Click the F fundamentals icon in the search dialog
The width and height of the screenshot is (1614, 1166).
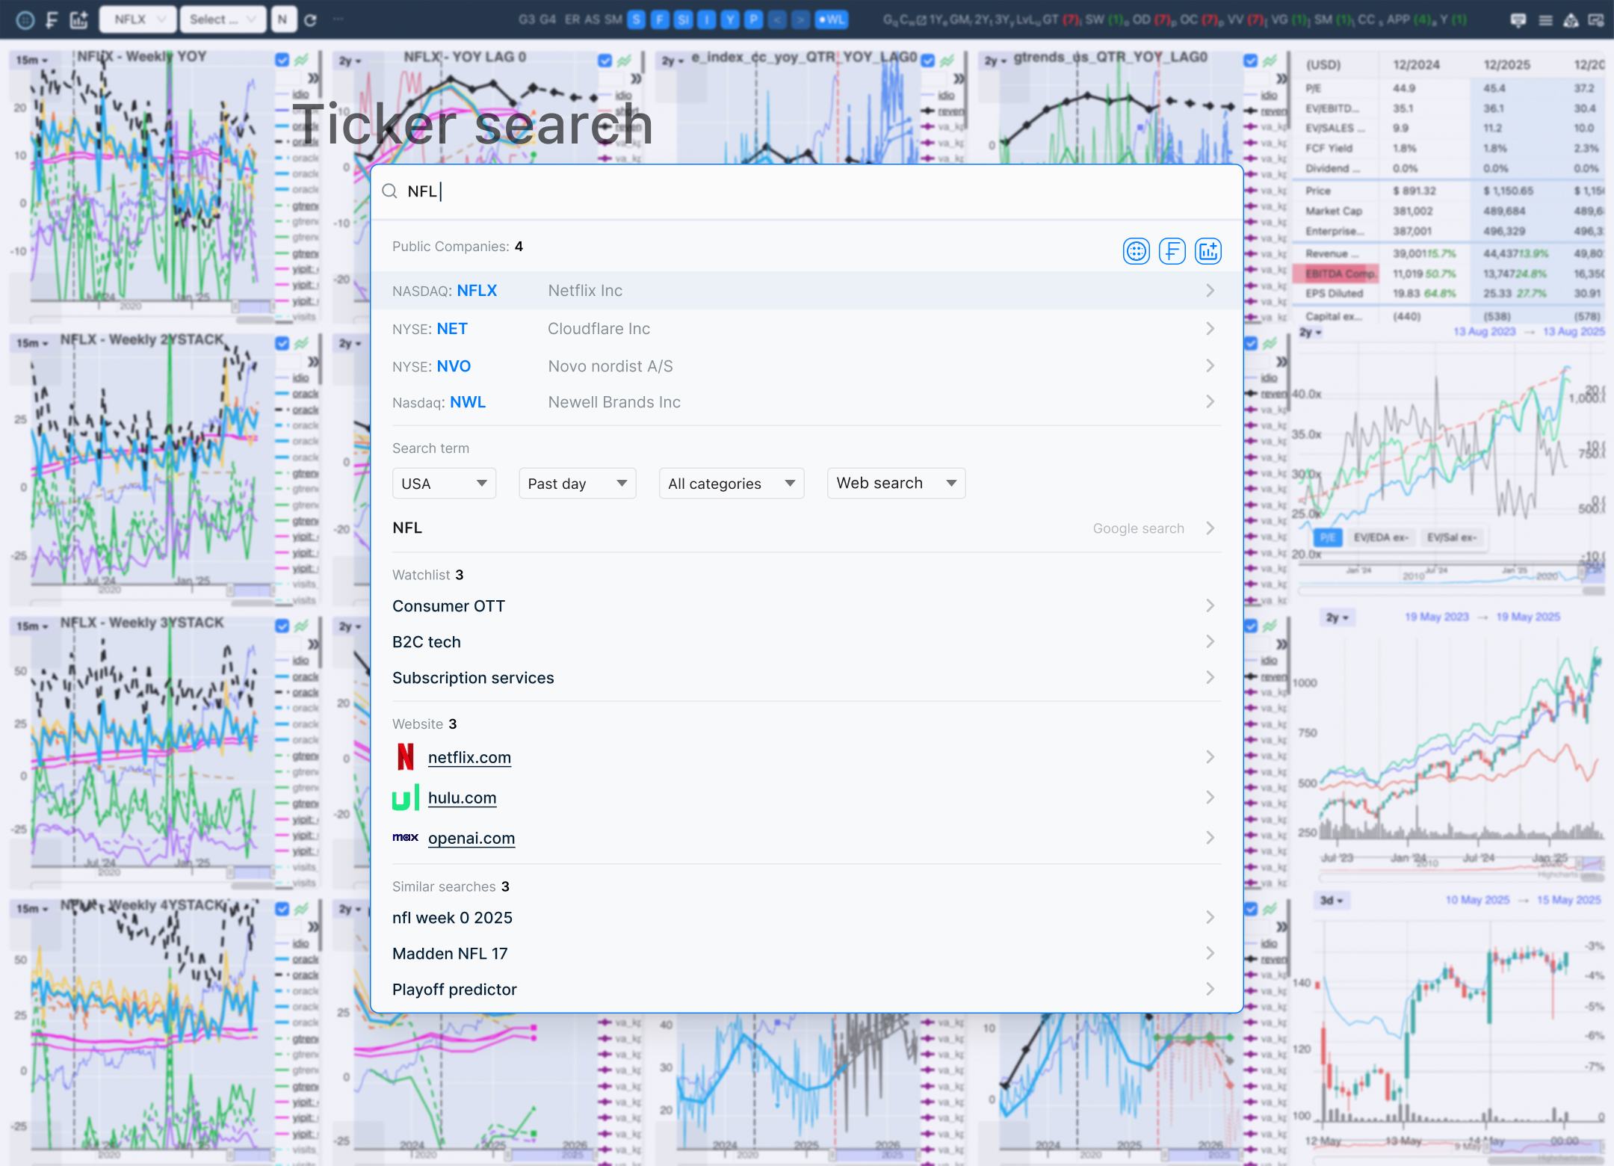[x=1172, y=251]
